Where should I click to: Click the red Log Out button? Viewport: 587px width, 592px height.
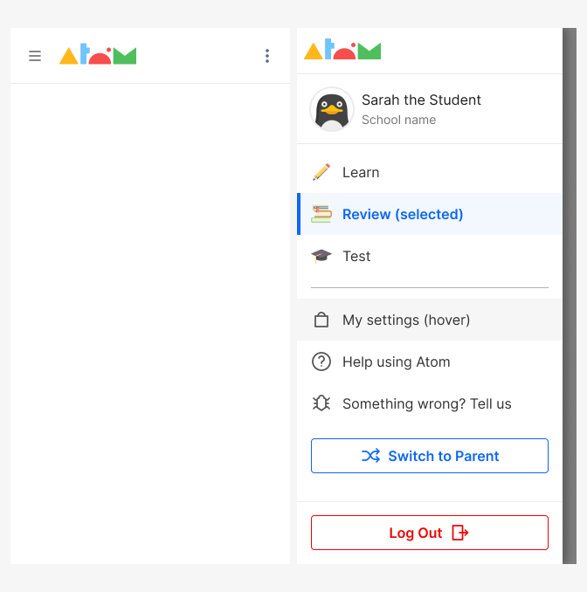[x=430, y=533]
